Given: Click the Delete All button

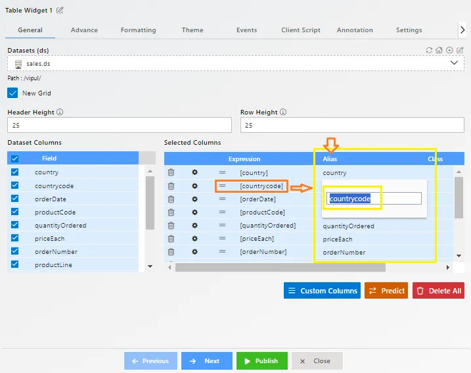Looking at the screenshot, I should (x=438, y=291).
